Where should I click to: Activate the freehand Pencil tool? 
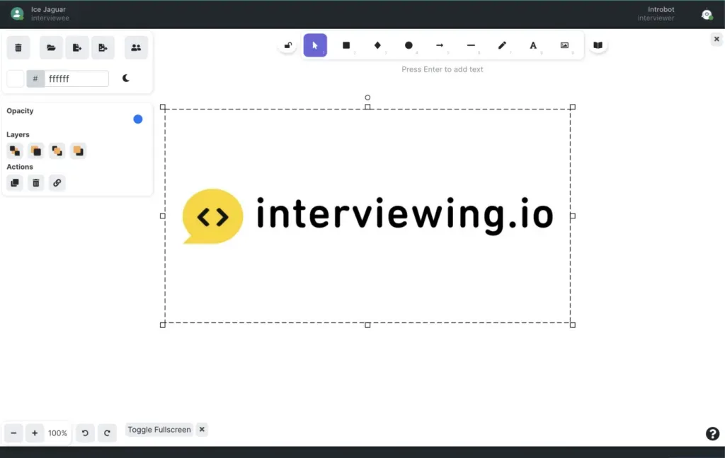coord(502,45)
